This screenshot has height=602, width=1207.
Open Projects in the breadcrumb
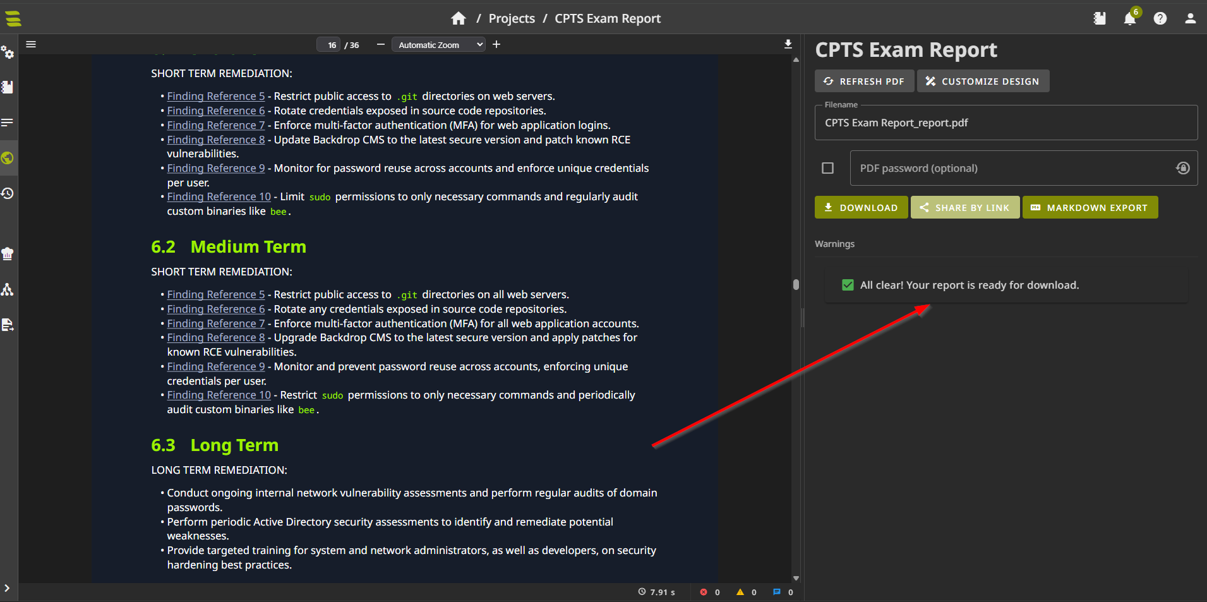pos(512,19)
